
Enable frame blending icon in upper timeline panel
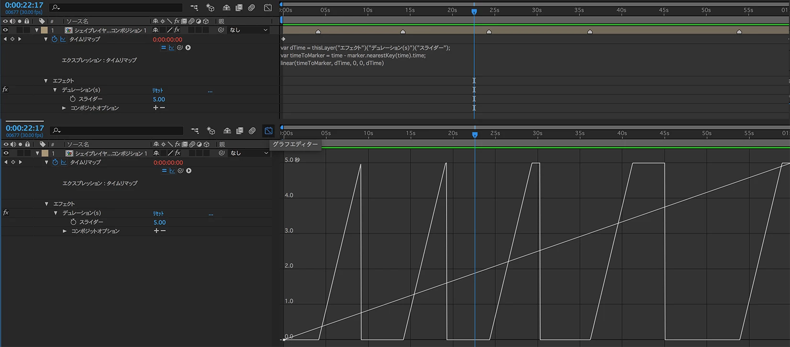tap(239, 8)
